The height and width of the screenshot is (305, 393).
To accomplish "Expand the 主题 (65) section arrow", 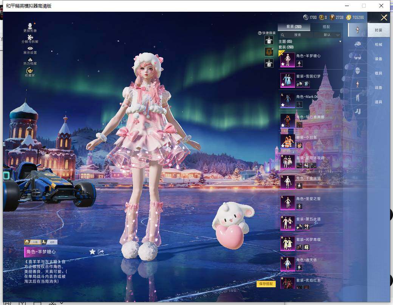I will tap(340, 42).
